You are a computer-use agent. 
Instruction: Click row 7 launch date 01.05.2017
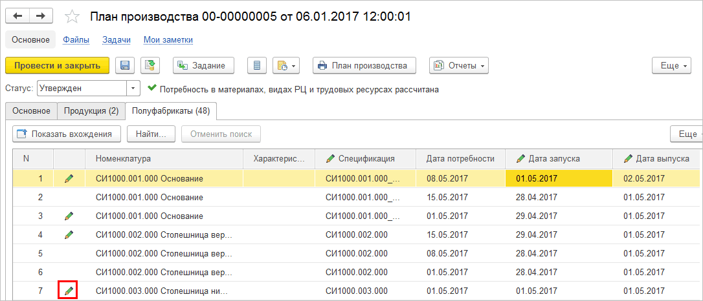(x=559, y=291)
